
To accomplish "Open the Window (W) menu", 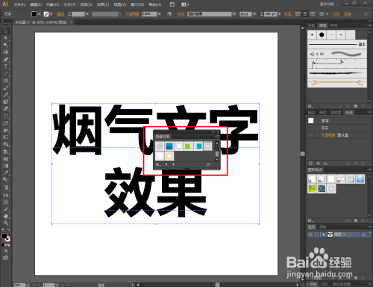I will pos(137,4).
